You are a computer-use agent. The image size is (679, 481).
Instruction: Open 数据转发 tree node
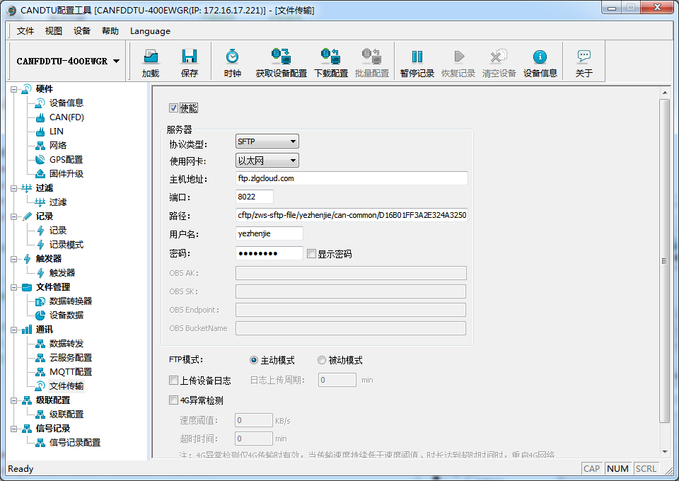(x=66, y=343)
